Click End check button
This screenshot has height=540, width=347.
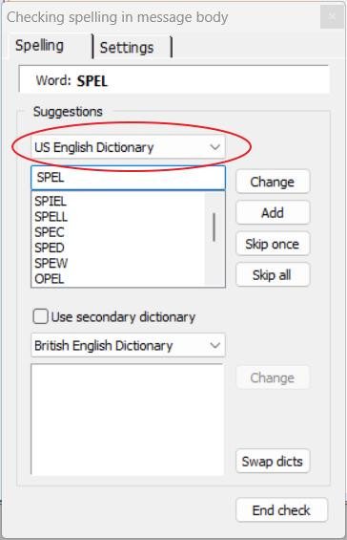[282, 510]
